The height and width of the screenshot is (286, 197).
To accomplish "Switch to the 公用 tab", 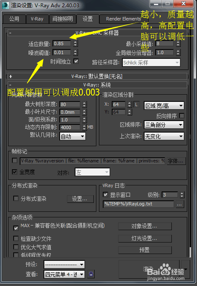I will click(x=14, y=19).
